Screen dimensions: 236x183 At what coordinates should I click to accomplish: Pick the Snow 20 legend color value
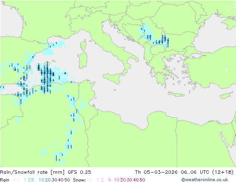click(123, 180)
